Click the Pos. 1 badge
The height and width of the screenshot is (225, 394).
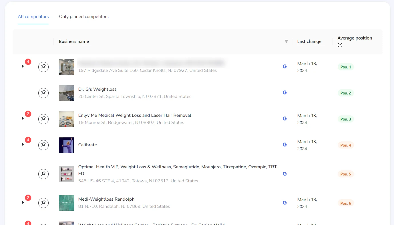[x=346, y=67]
